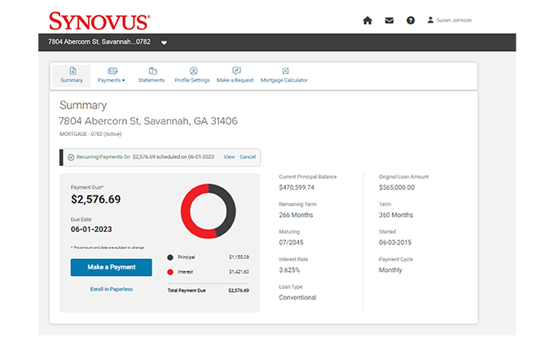Viewport: 554px width, 342px height.
Task: Open Profile Settings icon
Action: pyautogui.click(x=194, y=72)
